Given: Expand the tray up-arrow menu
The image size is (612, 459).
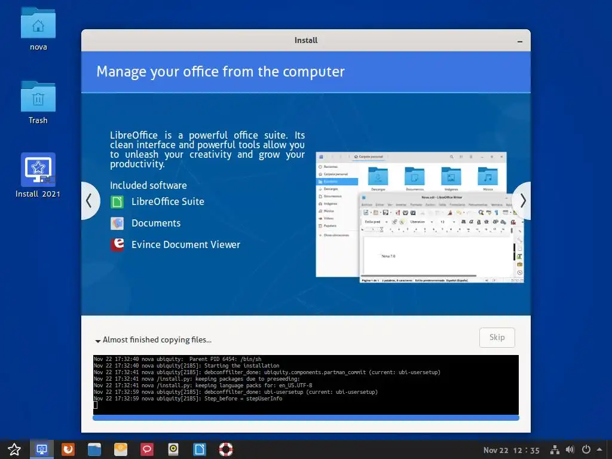Looking at the screenshot, I should point(599,449).
